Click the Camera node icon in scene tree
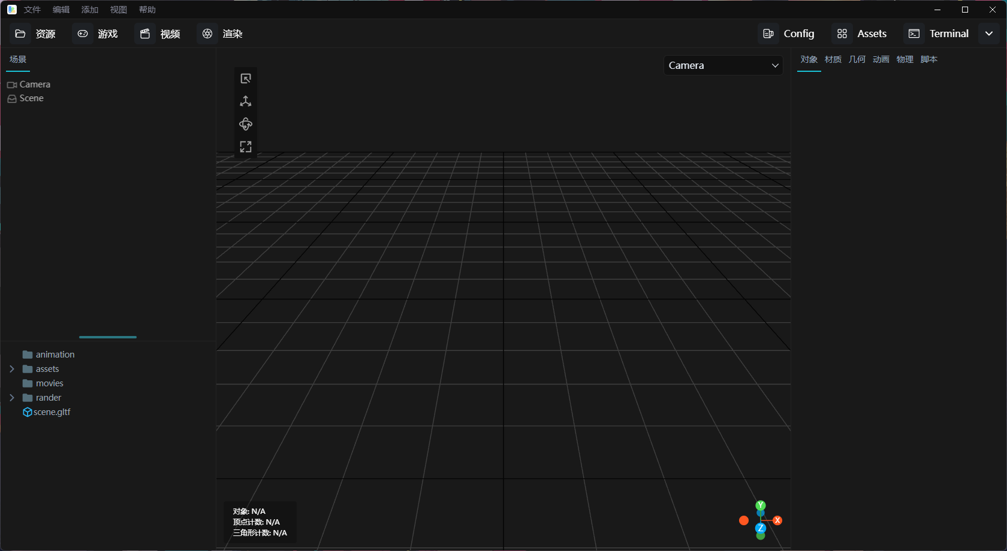1007x551 pixels. [12, 85]
